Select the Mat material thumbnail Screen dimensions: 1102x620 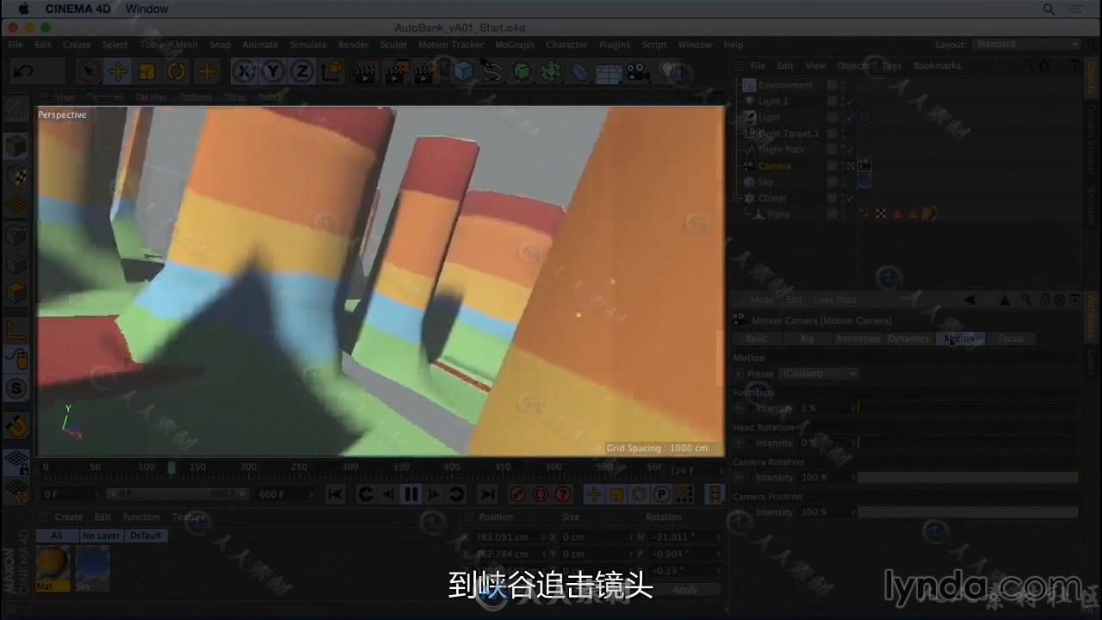point(53,569)
